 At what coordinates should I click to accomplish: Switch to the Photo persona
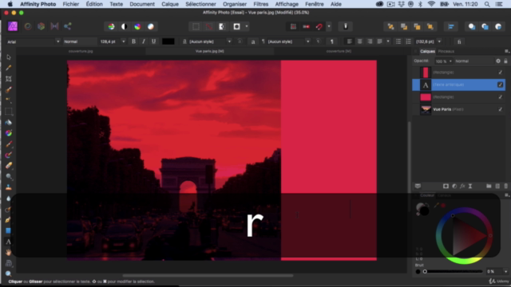click(13, 26)
